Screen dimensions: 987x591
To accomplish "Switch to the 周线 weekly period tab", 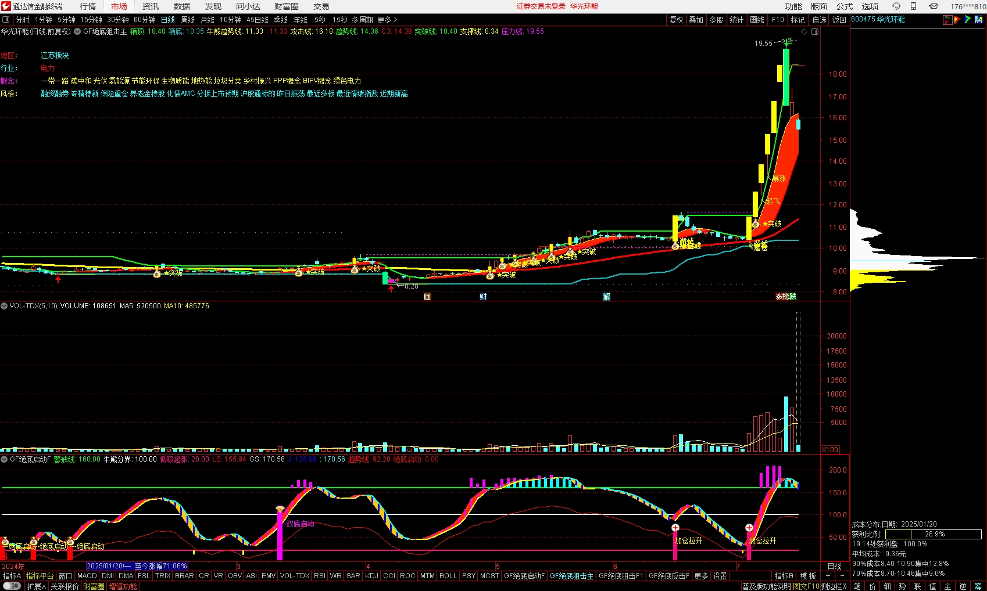I will pos(188,20).
